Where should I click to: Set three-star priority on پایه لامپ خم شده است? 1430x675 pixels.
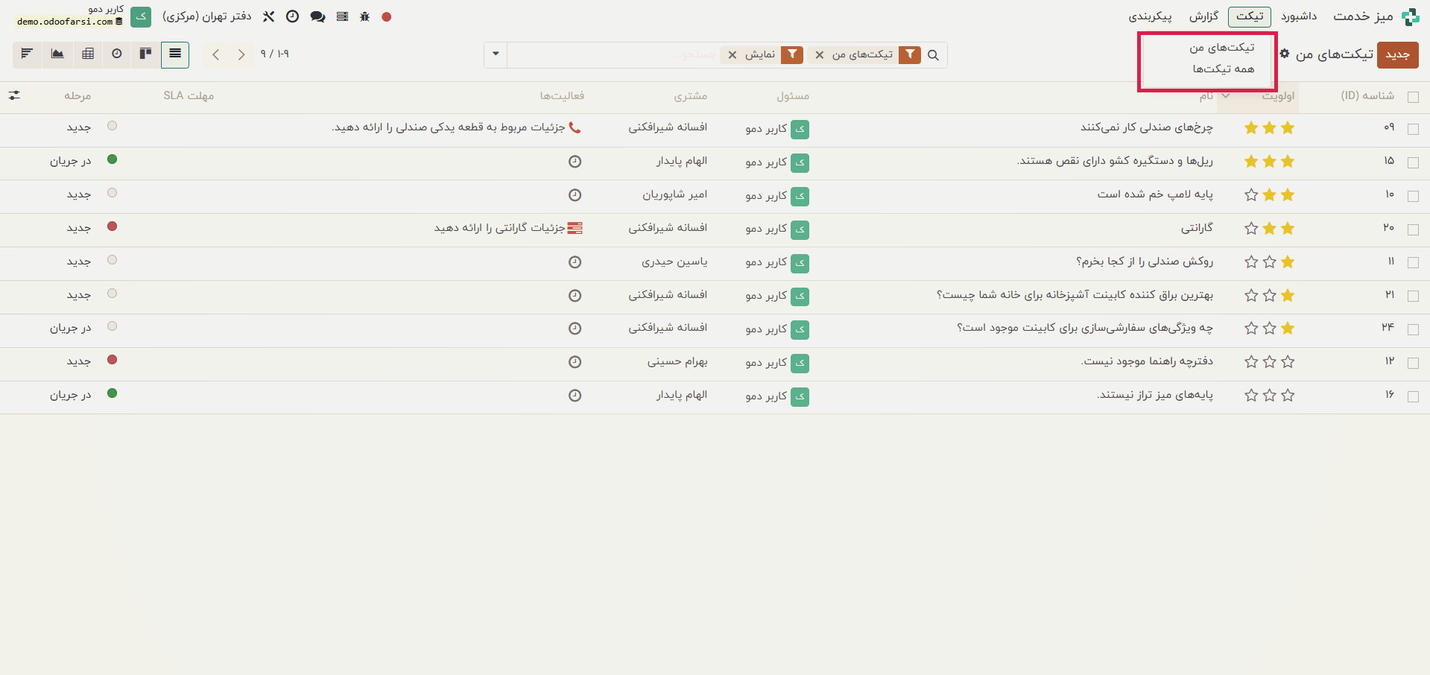(1250, 195)
